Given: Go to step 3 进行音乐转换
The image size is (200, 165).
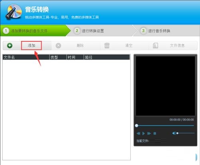Looking at the screenshot, I should (166, 31).
